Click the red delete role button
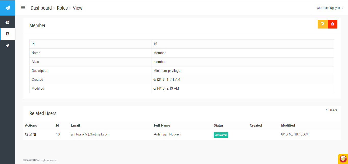348x164 pixels. point(332,24)
